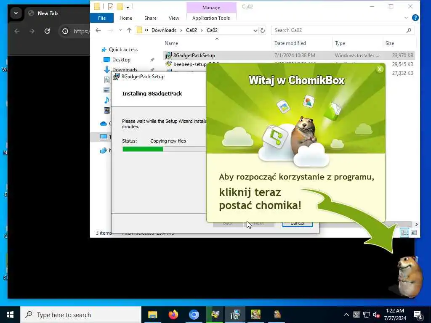
Task: Open Customize Quick Access Toolbar dropdown
Action: [128, 7]
